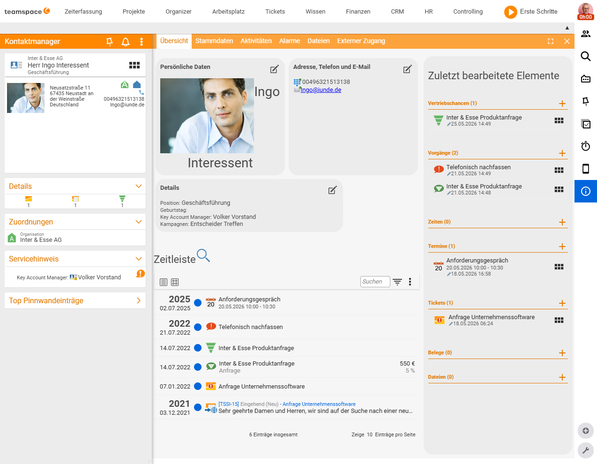
Task: Switch to Alarme tab
Action: click(x=290, y=41)
